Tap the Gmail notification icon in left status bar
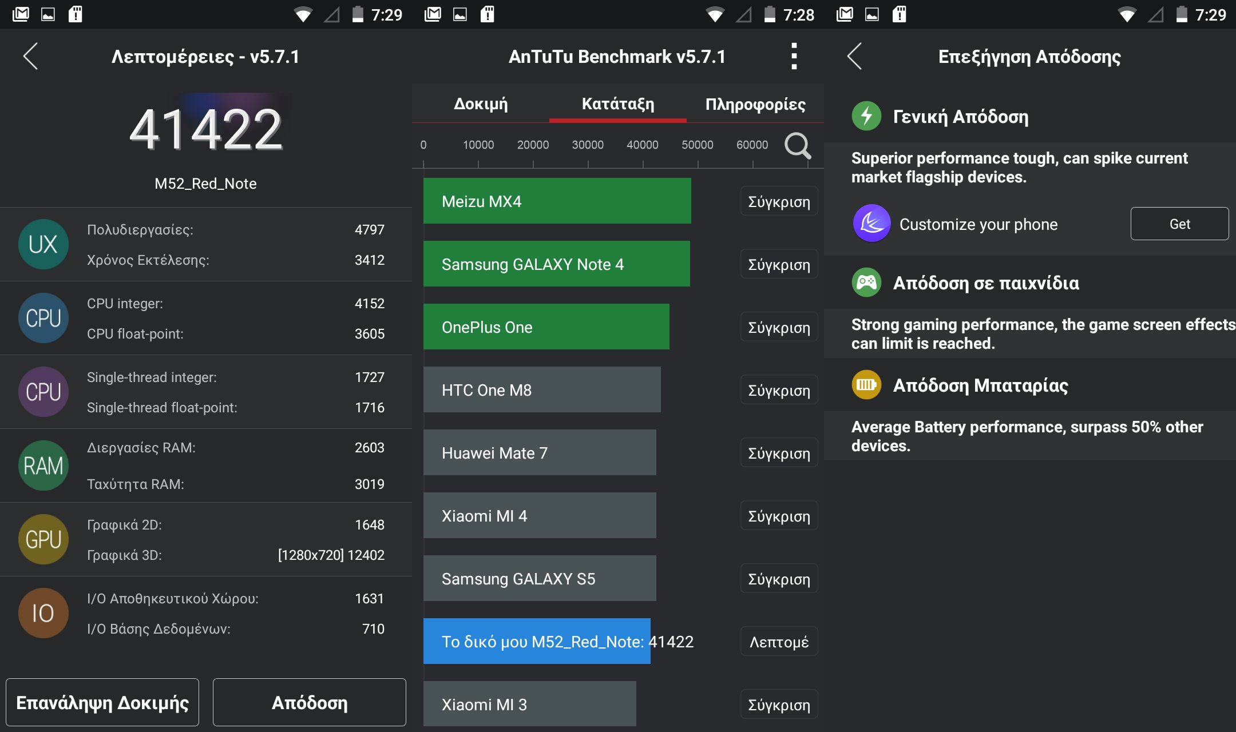Screen dimensions: 1236x732 21,14
